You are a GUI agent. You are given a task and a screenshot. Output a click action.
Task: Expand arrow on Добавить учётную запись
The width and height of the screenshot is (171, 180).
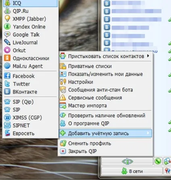[148, 133]
